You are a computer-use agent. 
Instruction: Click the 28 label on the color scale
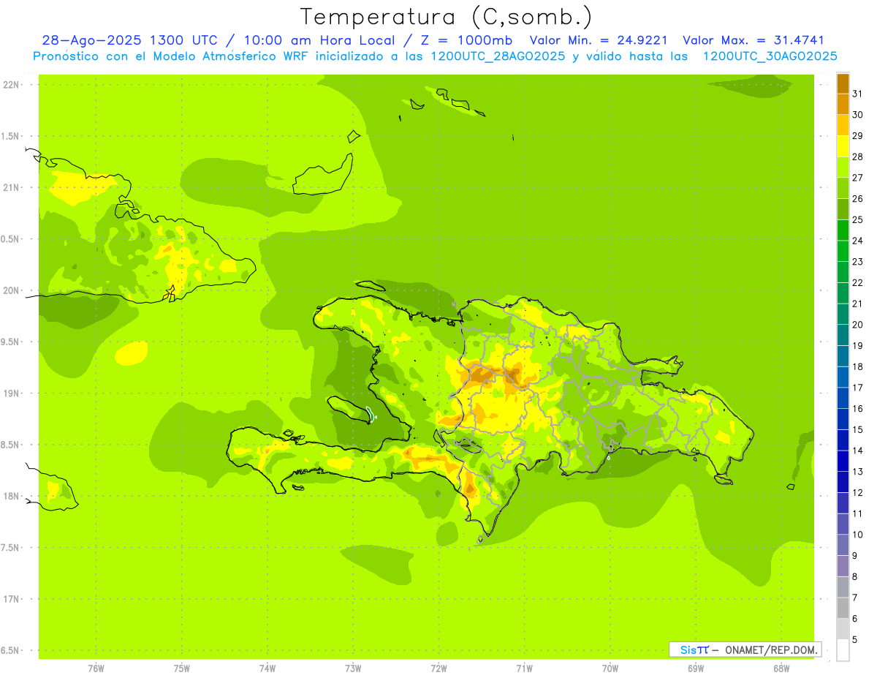tap(857, 157)
